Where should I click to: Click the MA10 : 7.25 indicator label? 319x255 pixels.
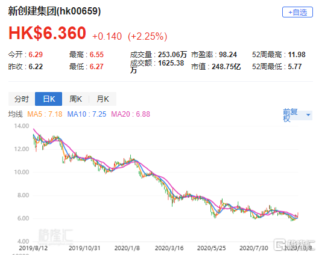[x=87, y=114]
